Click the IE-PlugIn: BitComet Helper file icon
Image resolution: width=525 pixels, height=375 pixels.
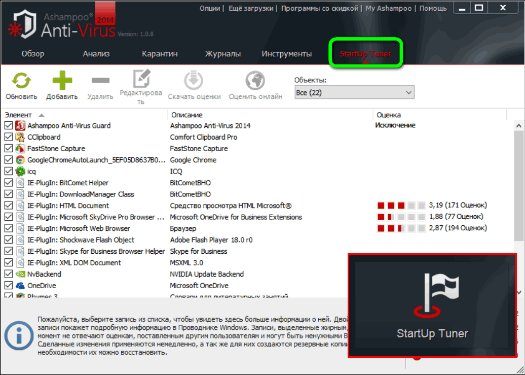(x=20, y=183)
